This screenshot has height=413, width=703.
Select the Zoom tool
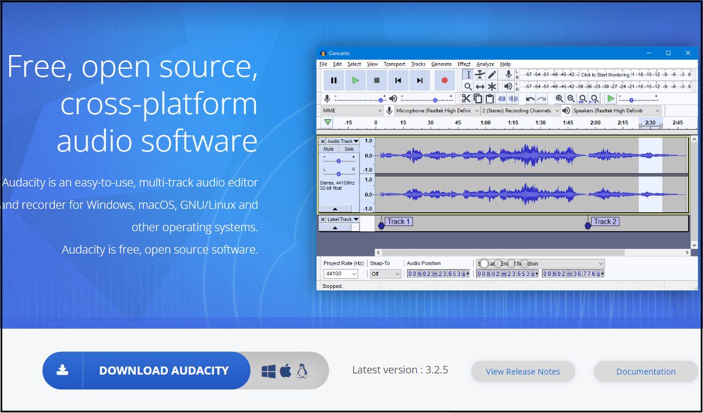pyautogui.click(x=468, y=86)
